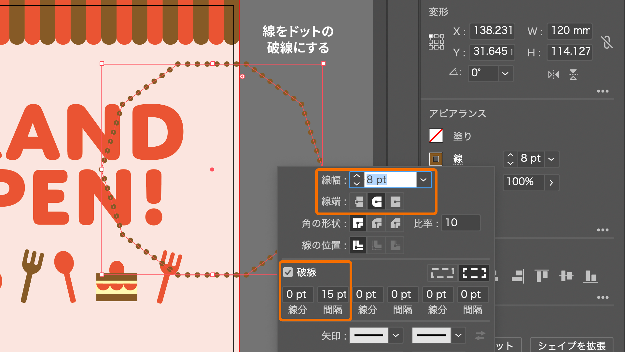This screenshot has width=625, height=352.
Task: Click the 15 pt gap input field
Action: coord(334,294)
